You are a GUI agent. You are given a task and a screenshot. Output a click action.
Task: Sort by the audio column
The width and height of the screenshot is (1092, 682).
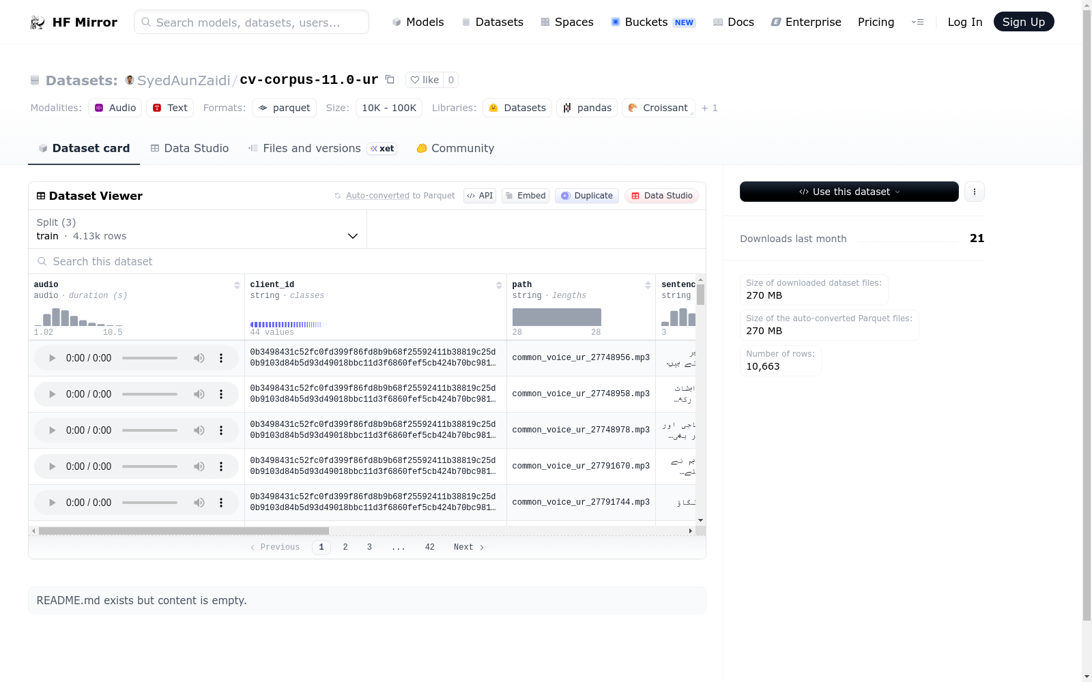[x=237, y=285]
